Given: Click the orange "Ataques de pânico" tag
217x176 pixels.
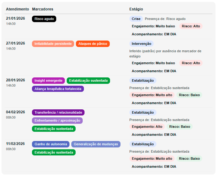Looking at the screenshot, I should (x=93, y=44).
